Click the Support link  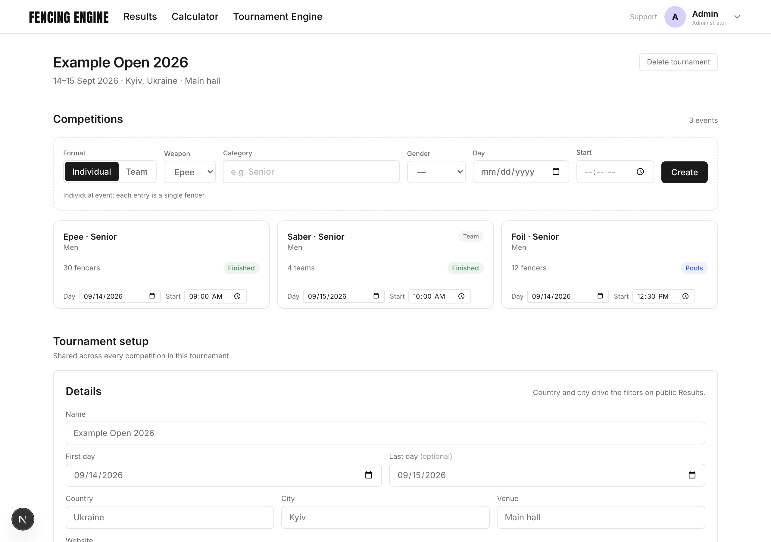(643, 17)
